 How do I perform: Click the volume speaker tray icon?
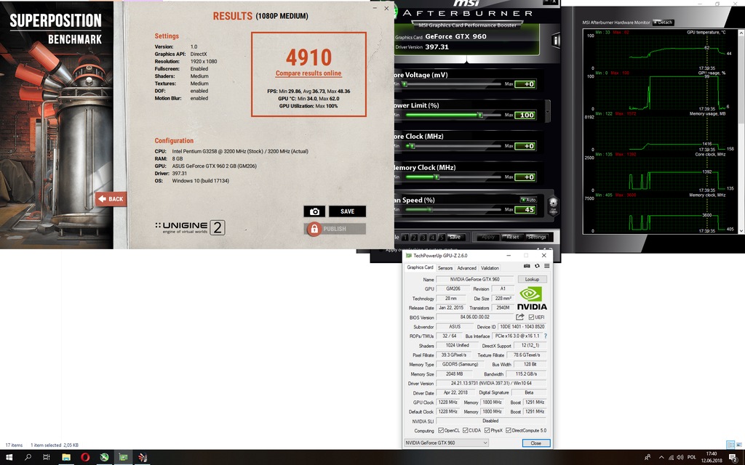[680, 458]
